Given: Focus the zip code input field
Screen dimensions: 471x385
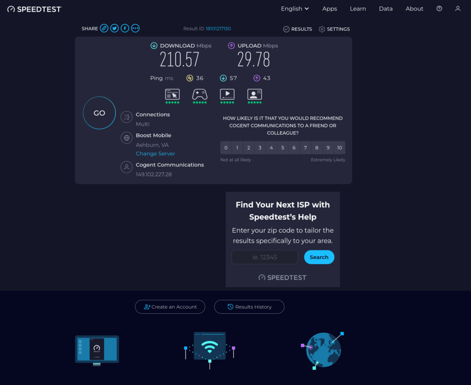Looking at the screenshot, I should (x=264, y=257).
